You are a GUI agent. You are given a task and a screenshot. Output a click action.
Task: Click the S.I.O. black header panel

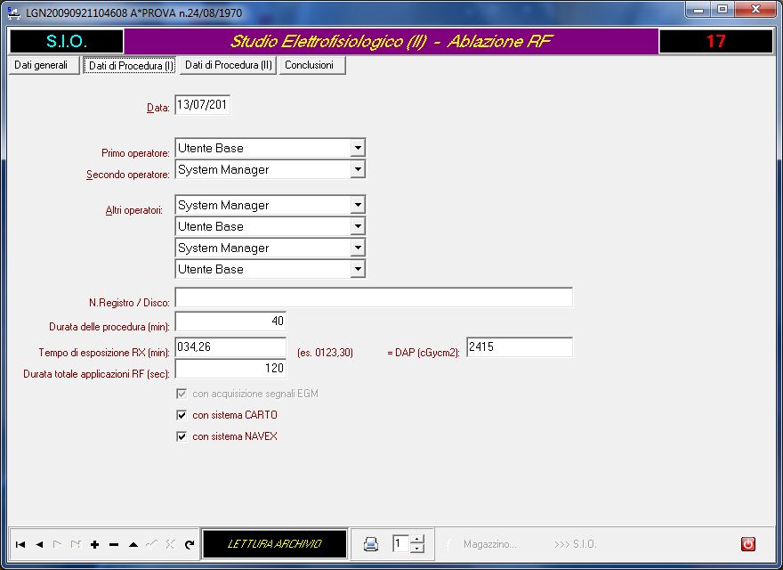coord(67,41)
